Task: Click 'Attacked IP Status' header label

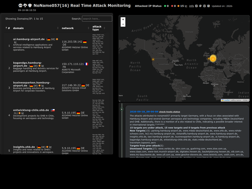Action: pos(148,6)
